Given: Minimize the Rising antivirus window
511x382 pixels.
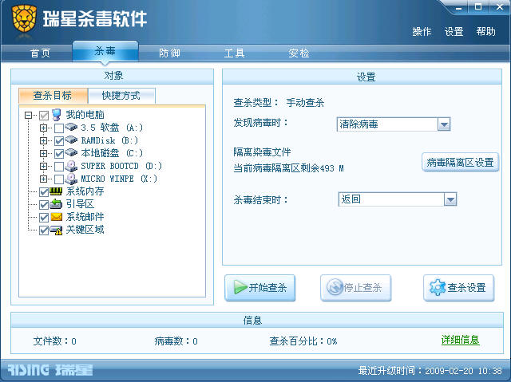Looking at the screenshot, I should point(459,7).
